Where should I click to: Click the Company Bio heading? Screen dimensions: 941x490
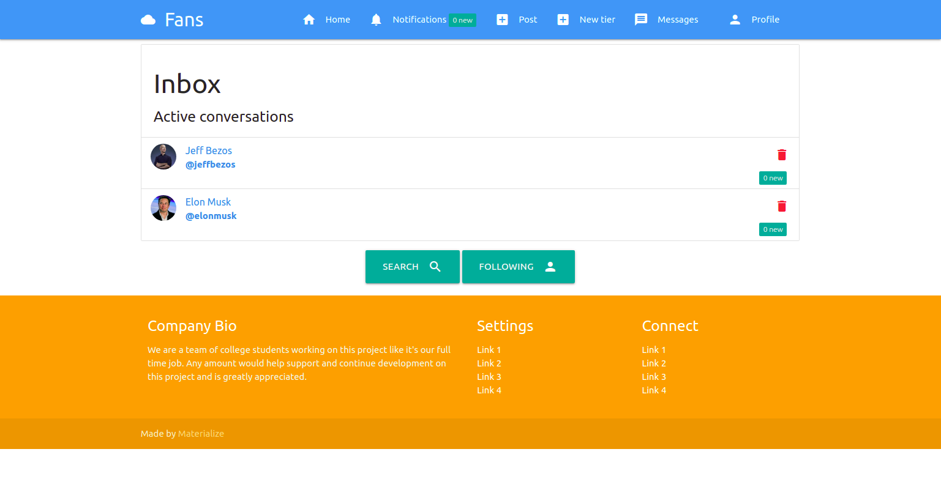click(x=192, y=326)
